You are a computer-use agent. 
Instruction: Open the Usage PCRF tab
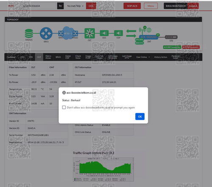pos(88,57)
